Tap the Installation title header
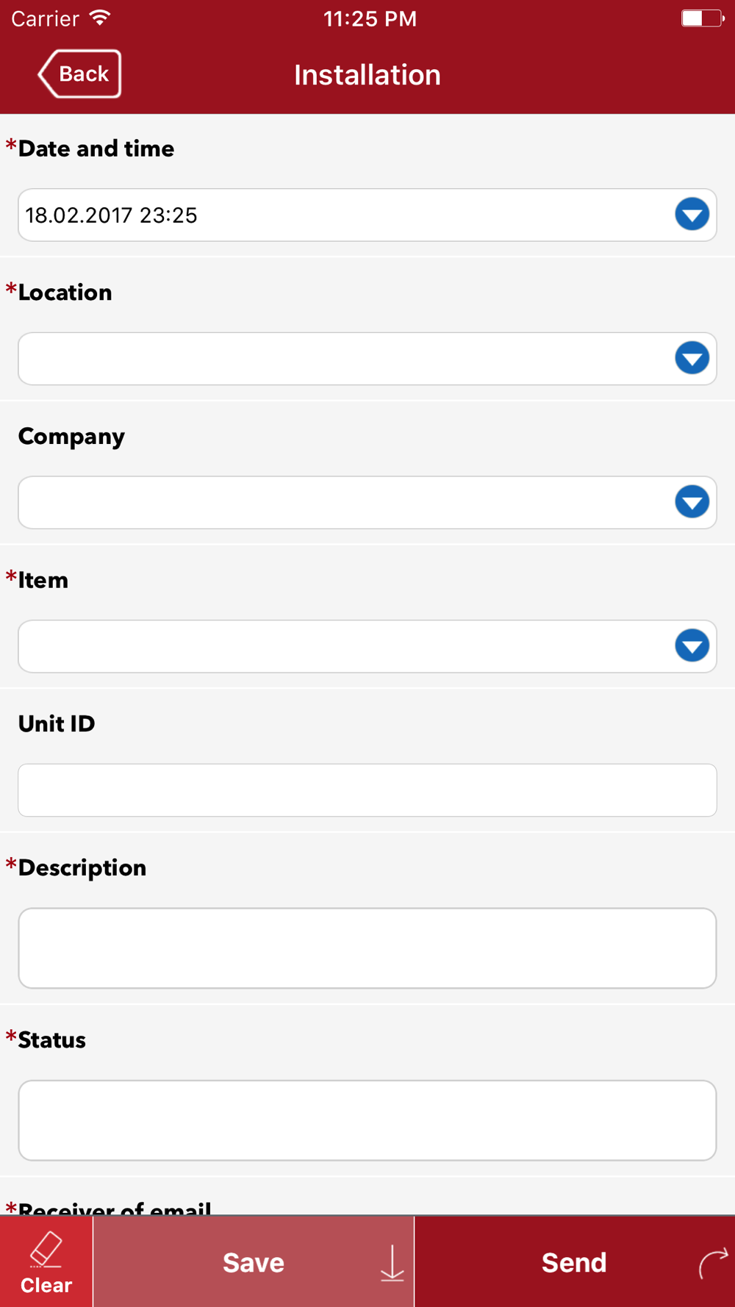The width and height of the screenshot is (735, 1307). click(x=367, y=75)
